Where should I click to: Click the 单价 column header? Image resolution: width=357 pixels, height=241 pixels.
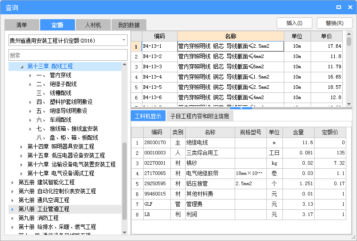pos(327,36)
